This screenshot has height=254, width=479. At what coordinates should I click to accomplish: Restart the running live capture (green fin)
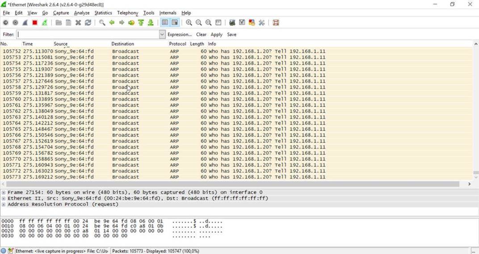click(45, 23)
